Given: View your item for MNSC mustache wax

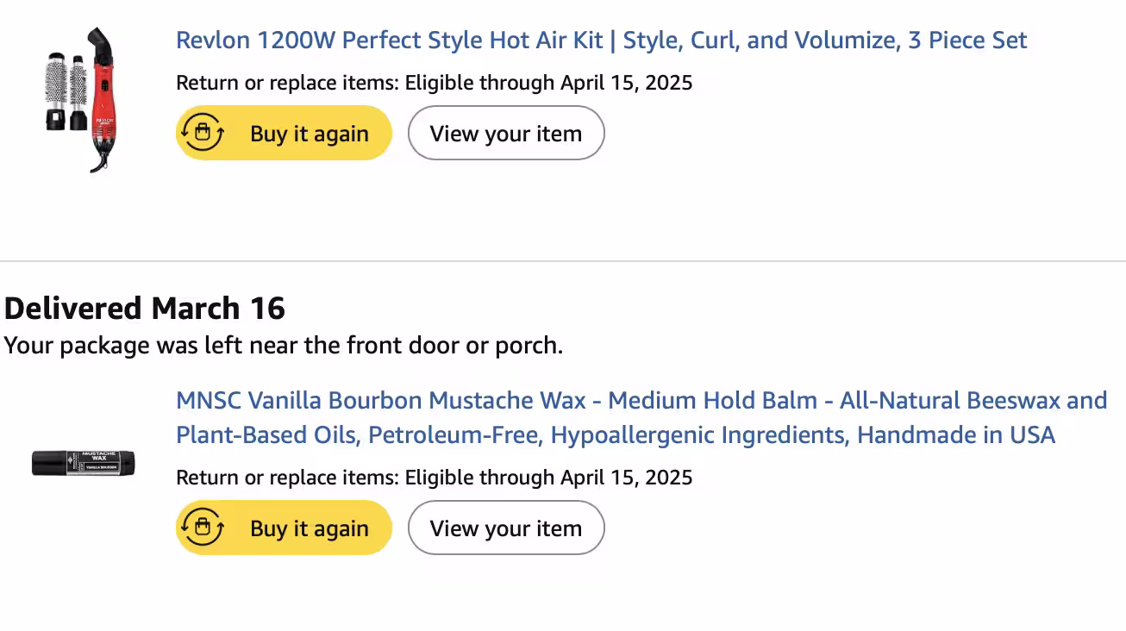Looking at the screenshot, I should pos(506,528).
